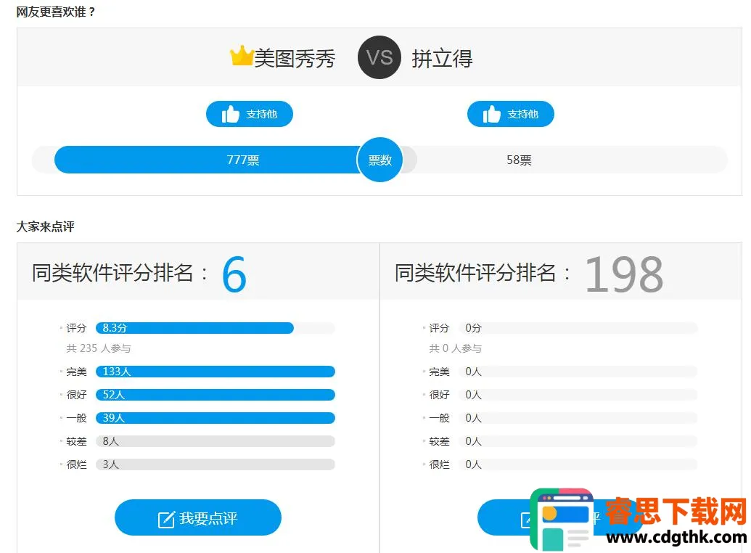The image size is (751, 553).
Task: Select the 完美 133人 rating bar
Action: pos(215,372)
